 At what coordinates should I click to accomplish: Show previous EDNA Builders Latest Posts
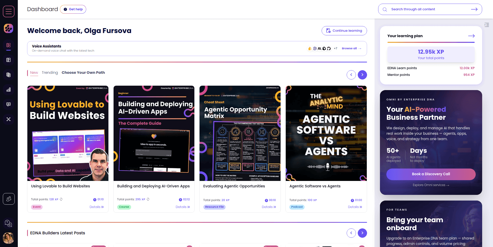point(351,233)
